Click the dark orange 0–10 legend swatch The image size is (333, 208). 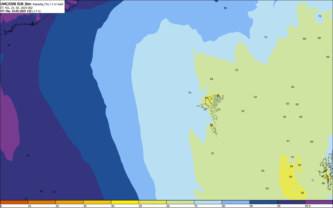14,202
